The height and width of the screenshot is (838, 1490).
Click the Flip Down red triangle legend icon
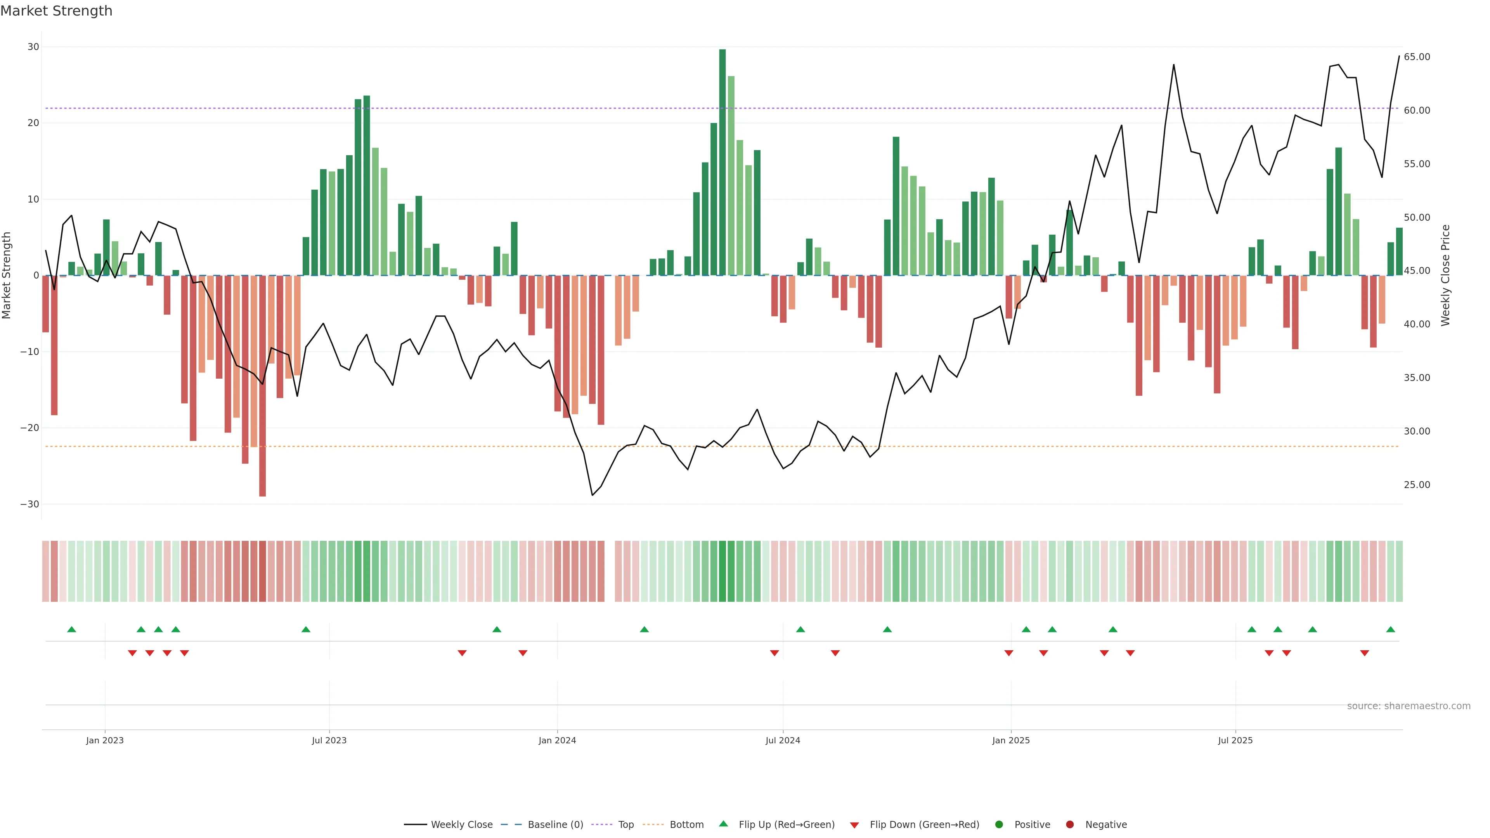click(x=854, y=825)
